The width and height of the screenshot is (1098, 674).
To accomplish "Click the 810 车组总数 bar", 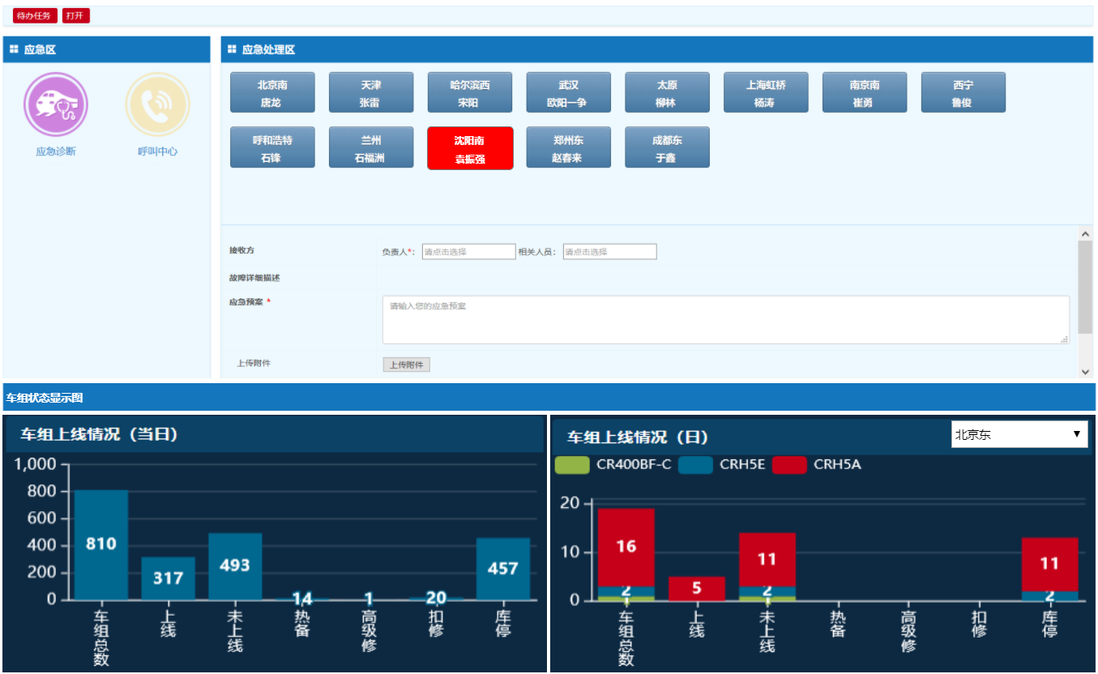I will 101,544.
